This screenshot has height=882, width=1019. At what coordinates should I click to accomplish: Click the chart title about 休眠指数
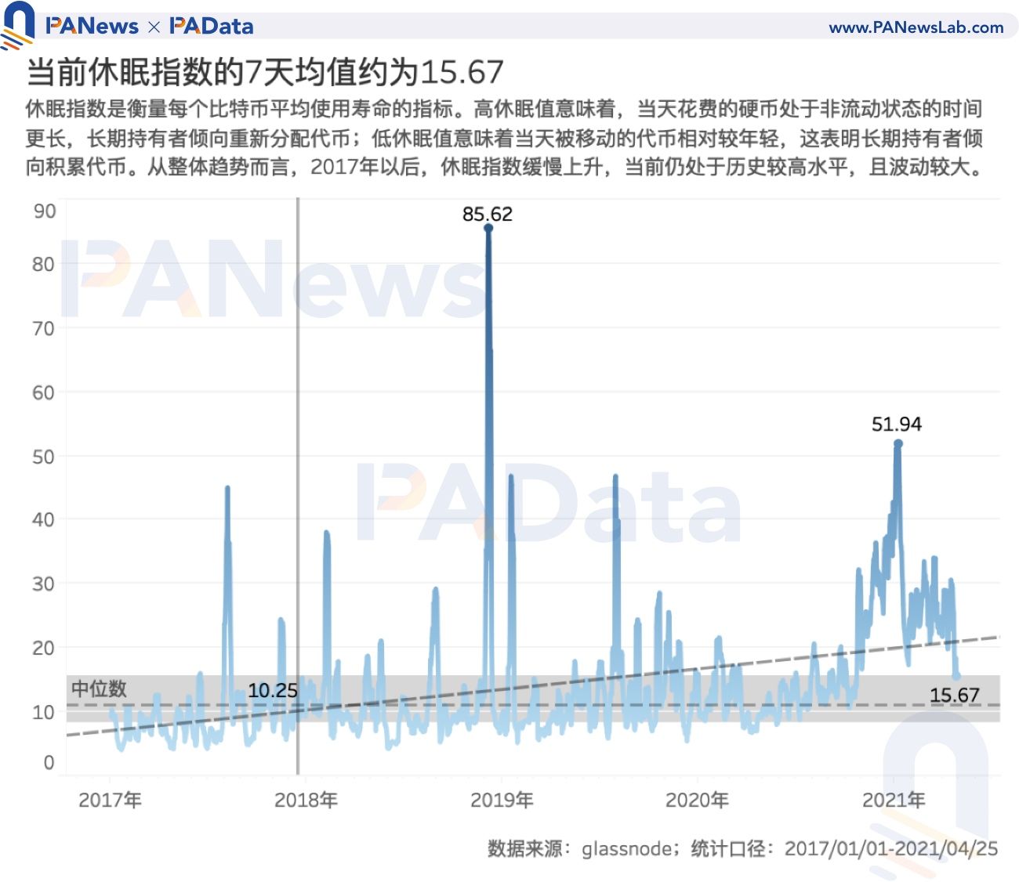(265, 72)
